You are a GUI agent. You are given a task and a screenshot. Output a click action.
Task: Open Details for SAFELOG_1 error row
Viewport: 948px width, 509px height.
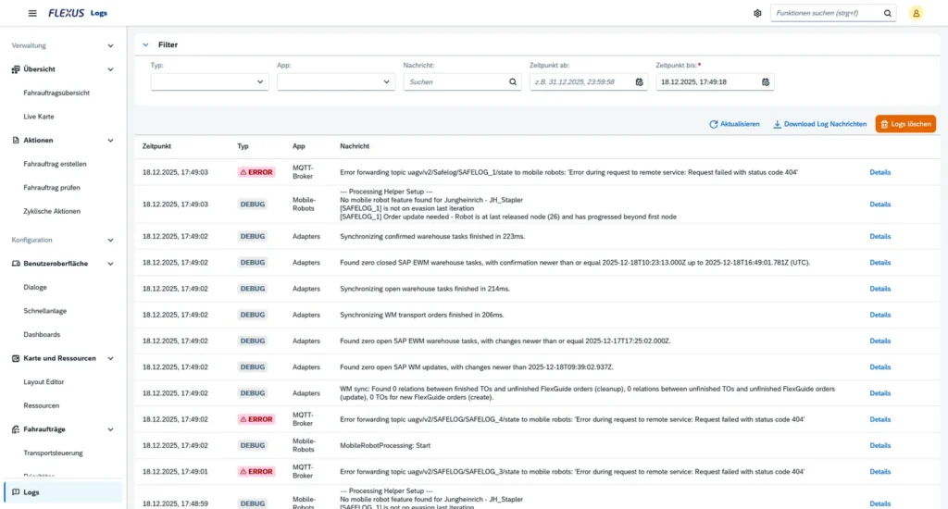click(x=879, y=172)
